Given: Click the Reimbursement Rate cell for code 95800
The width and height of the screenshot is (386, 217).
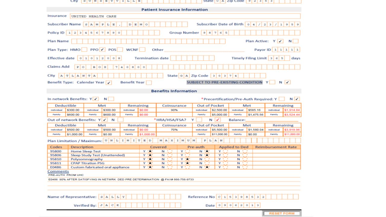Looking at the screenshot, I should 277,151.
